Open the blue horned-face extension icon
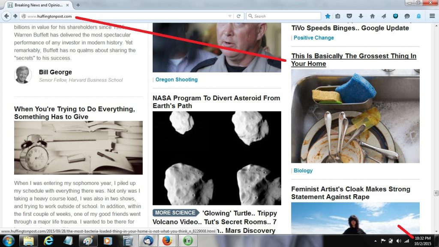Image resolution: width=439 pixels, height=247 pixels. click(x=395, y=16)
